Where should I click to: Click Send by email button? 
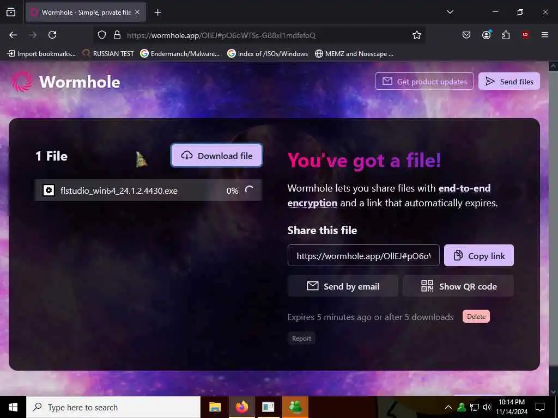click(x=343, y=286)
